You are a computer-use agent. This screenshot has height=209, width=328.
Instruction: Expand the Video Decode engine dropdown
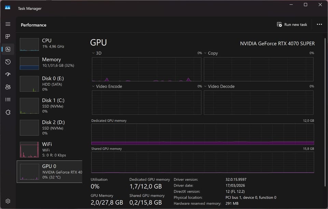pos(206,87)
